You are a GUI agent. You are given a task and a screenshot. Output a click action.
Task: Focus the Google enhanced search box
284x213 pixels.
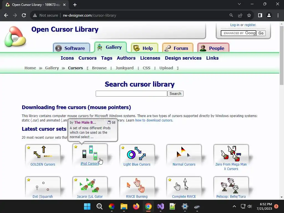coord(238,33)
